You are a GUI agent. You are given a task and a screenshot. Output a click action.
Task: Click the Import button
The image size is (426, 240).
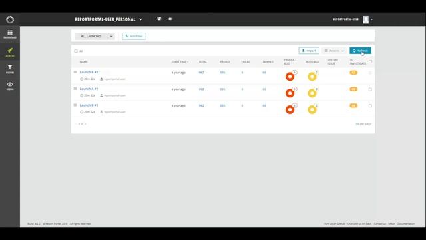point(309,51)
